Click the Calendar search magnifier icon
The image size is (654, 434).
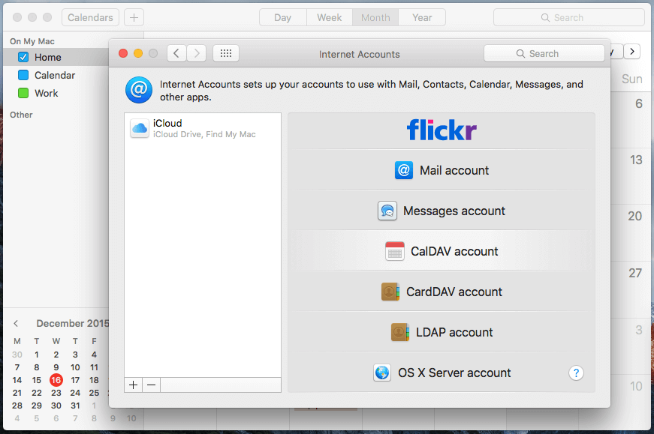tap(545, 17)
